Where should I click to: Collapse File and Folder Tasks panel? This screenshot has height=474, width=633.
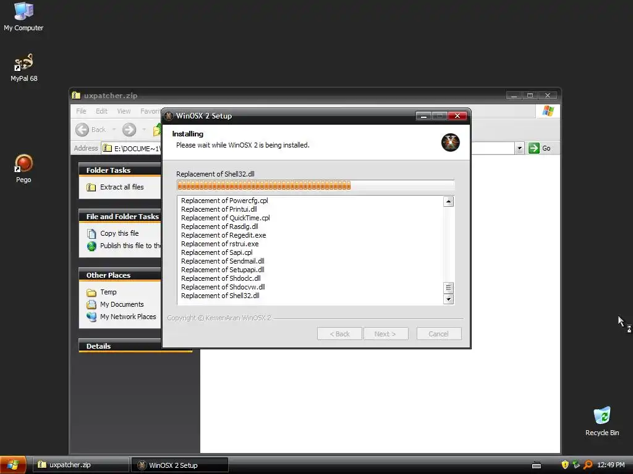119,217
